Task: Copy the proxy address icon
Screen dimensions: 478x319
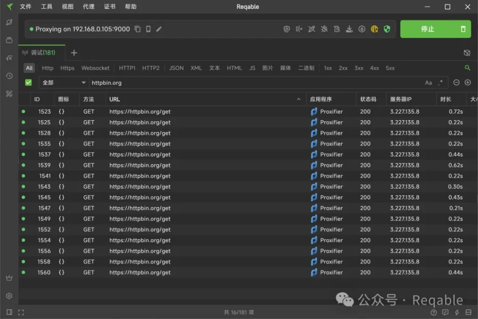Action: [x=138, y=29]
